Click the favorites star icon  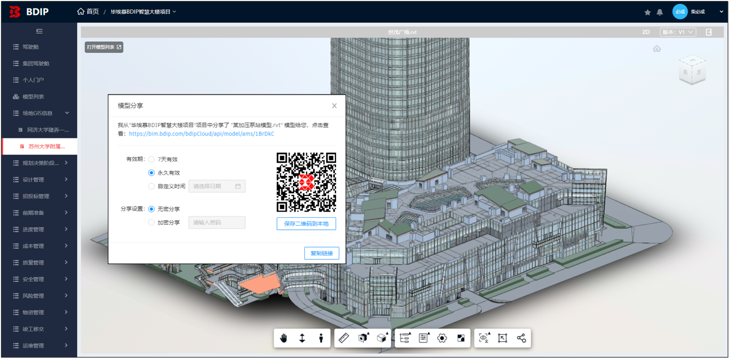647,12
